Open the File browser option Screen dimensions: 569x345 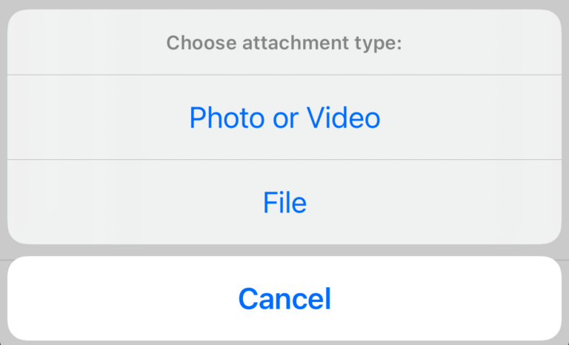(284, 202)
